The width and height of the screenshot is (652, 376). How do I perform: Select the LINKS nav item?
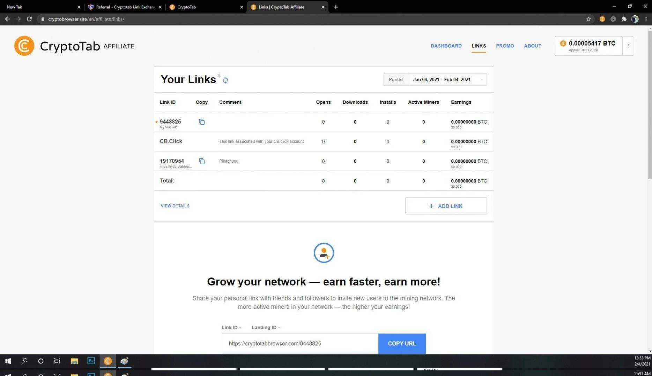(x=479, y=46)
